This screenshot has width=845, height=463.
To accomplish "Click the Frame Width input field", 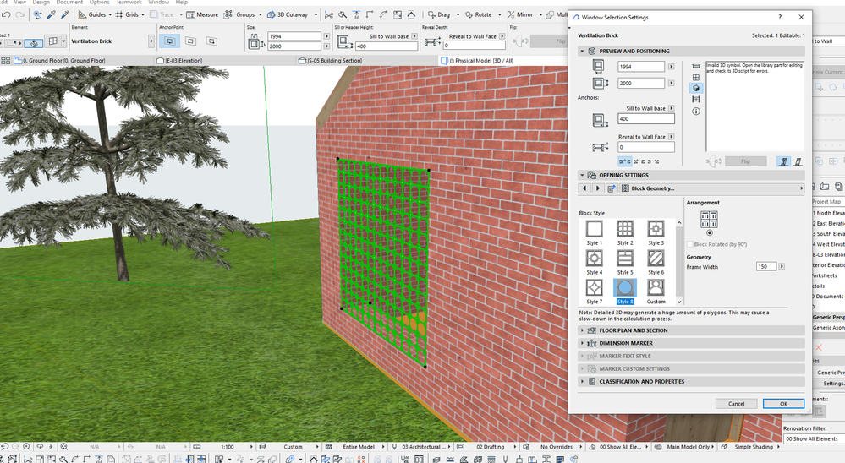I will pyautogui.click(x=765, y=266).
